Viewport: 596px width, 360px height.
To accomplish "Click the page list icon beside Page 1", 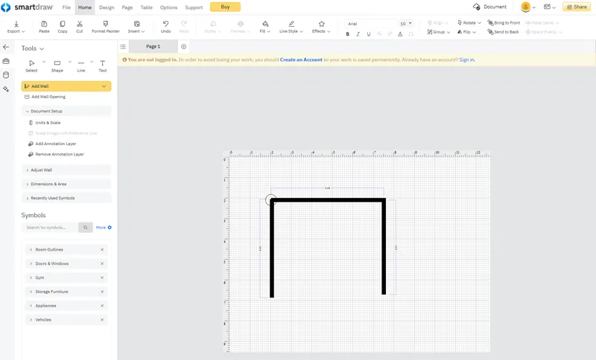I will [123, 47].
